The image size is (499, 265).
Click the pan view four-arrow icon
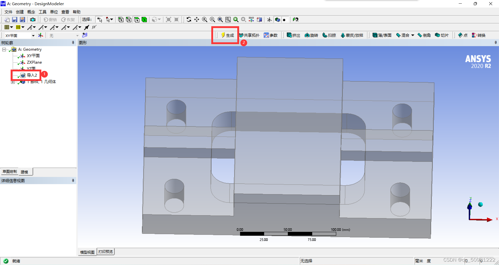pos(197,20)
